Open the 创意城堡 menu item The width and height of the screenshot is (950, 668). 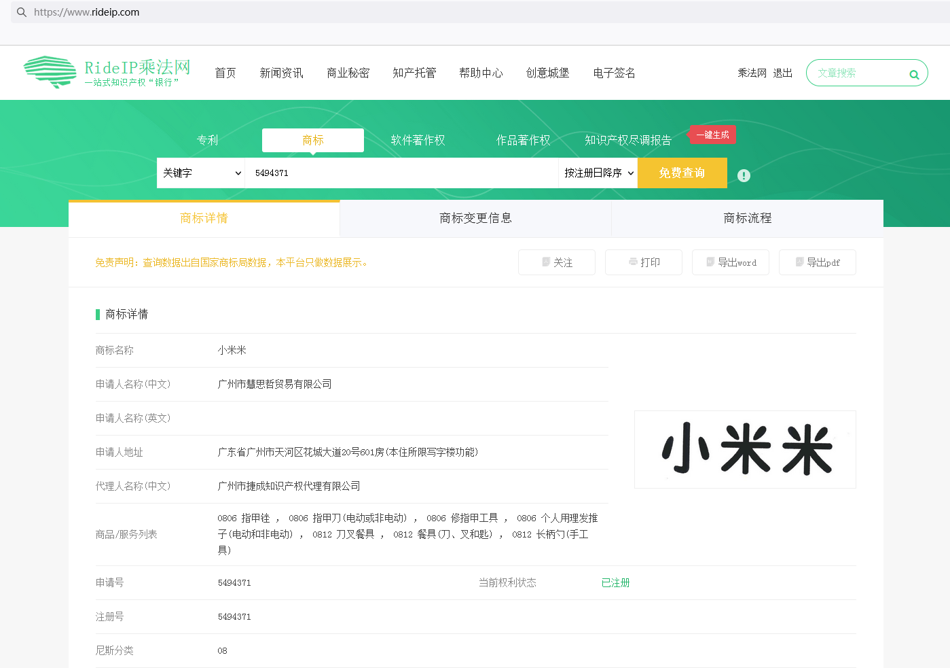547,73
